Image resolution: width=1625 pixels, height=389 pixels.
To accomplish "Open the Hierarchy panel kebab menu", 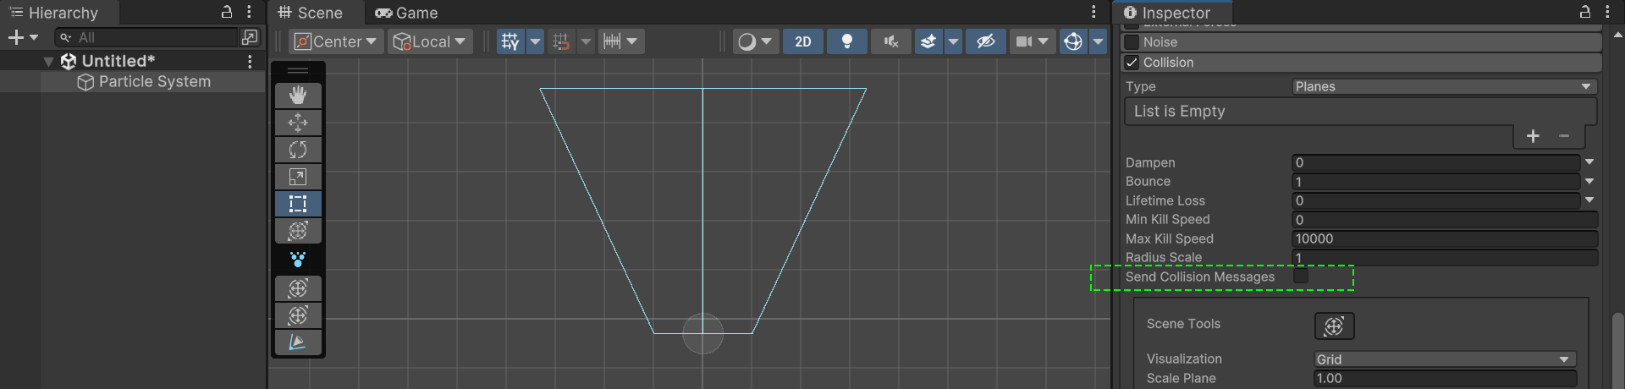I will [x=249, y=12].
